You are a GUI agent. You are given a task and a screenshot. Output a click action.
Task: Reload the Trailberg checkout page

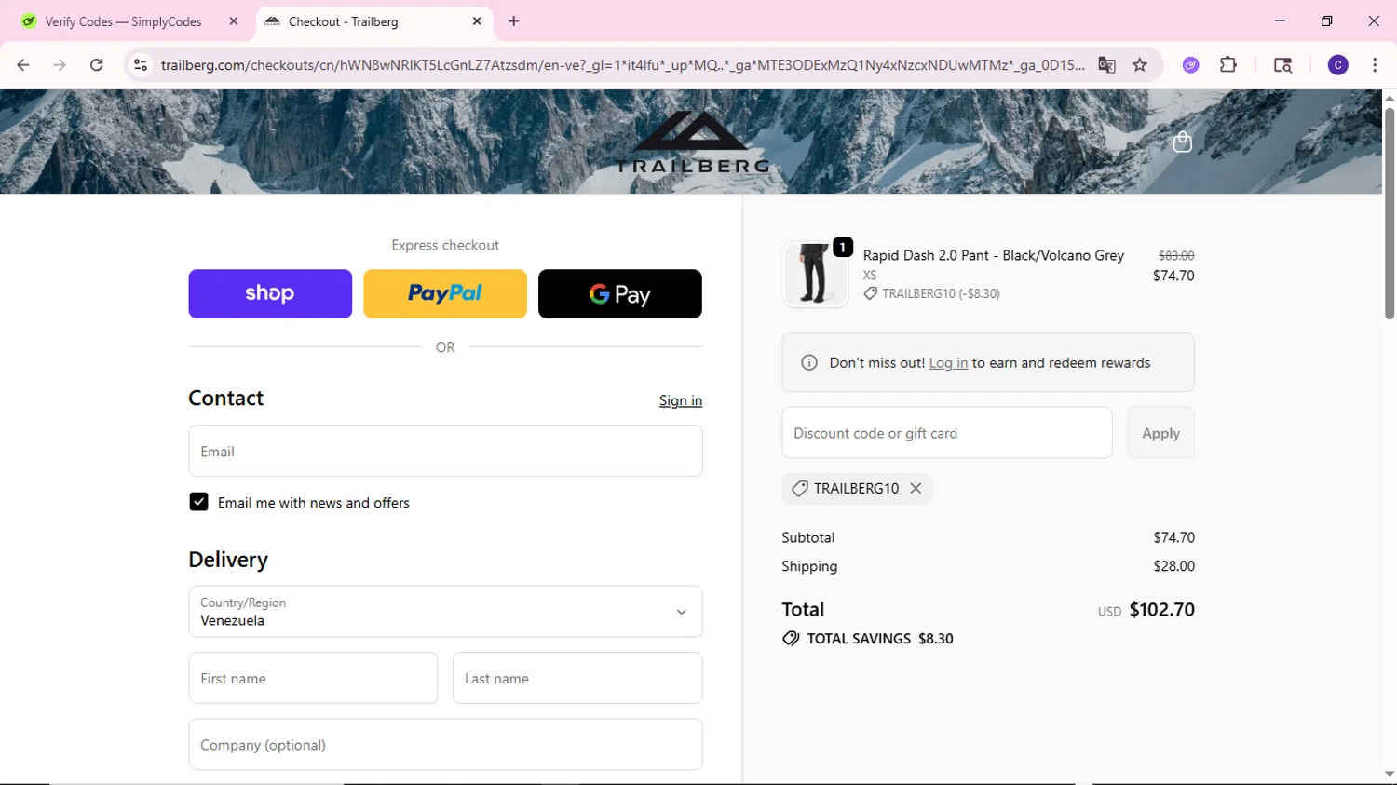[97, 65]
